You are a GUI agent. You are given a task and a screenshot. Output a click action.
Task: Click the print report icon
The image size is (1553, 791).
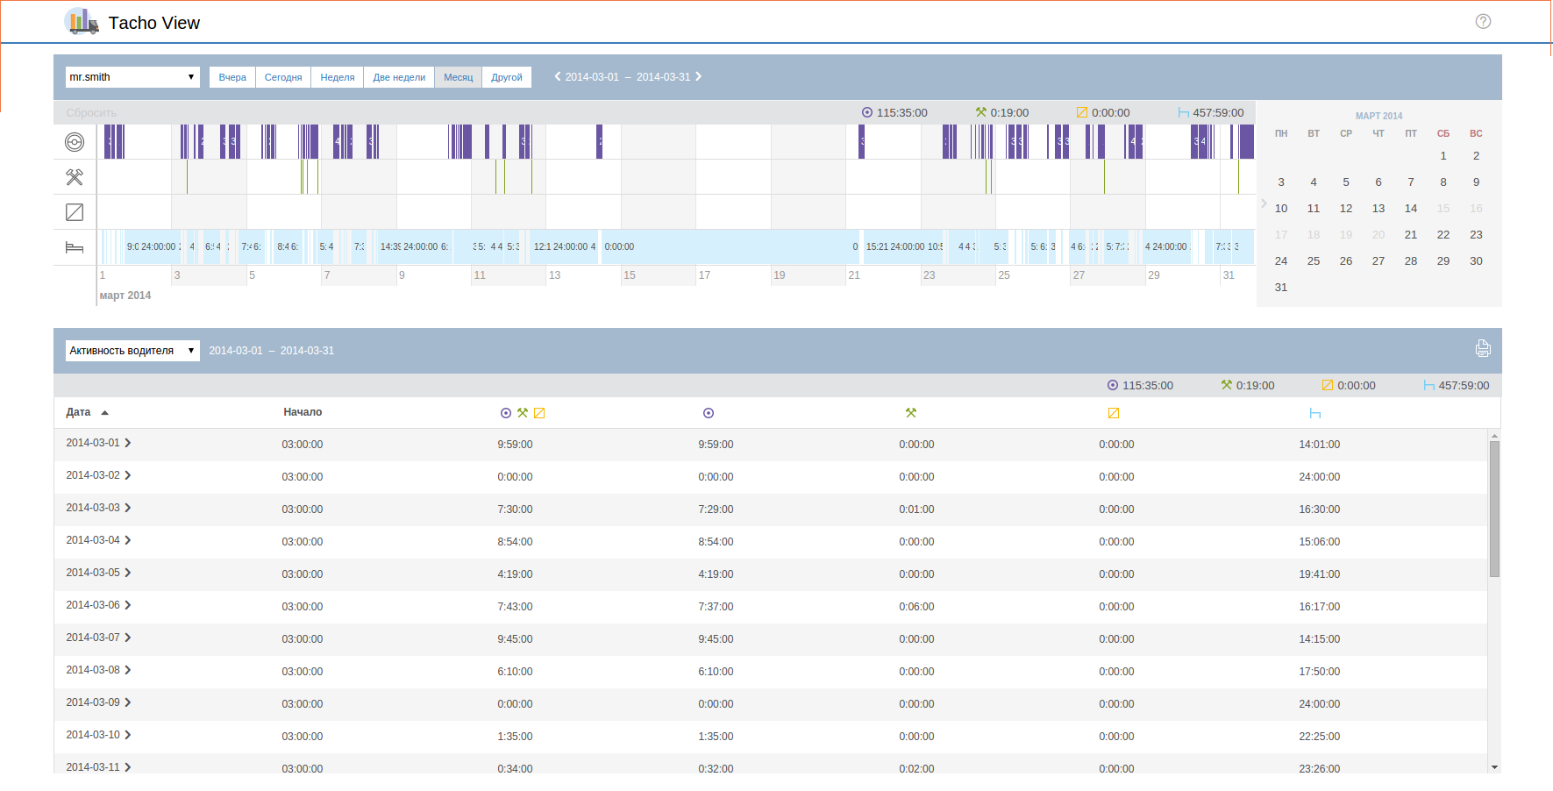[x=1483, y=349]
